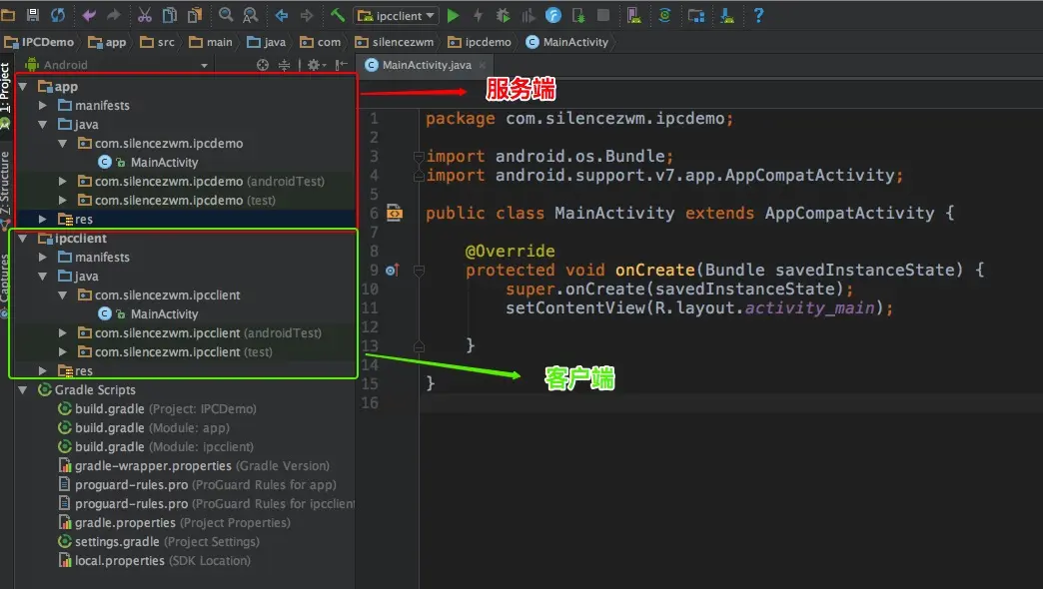The width and height of the screenshot is (1043, 589).
Task: Click the blue Profile icon
Action: point(552,15)
